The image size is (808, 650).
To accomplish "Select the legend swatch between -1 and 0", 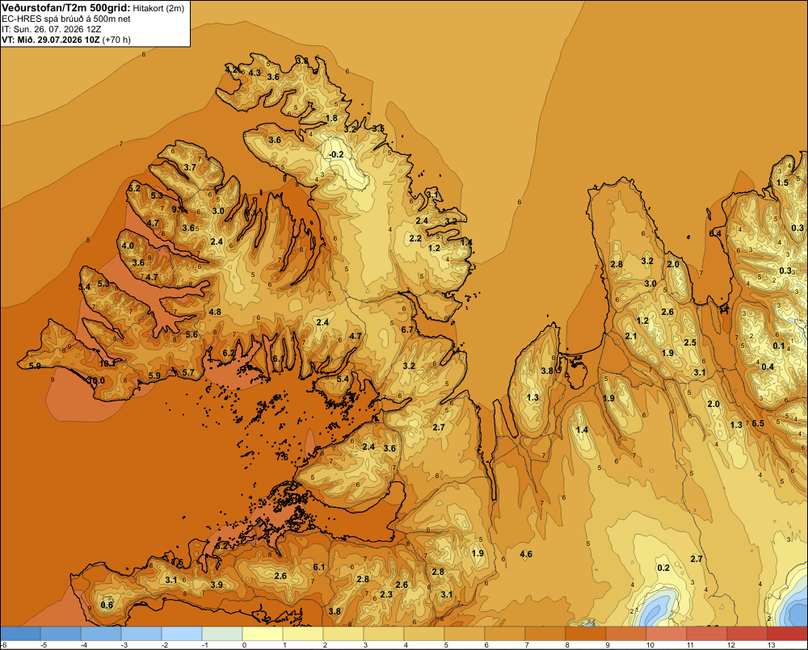I will click(x=222, y=633).
